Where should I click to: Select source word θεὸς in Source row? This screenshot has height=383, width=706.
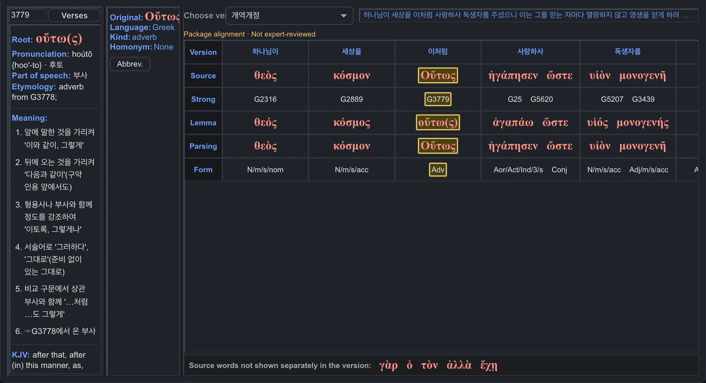click(265, 75)
